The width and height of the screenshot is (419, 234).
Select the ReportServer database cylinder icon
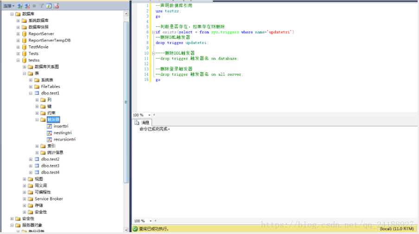24,34
